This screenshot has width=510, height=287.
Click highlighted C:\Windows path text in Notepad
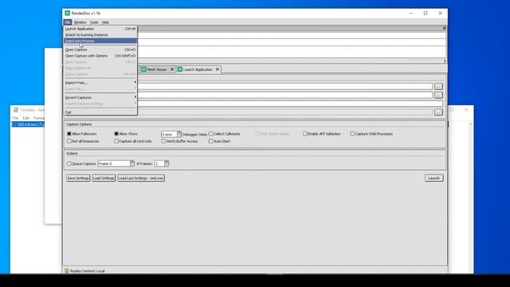tap(28, 124)
